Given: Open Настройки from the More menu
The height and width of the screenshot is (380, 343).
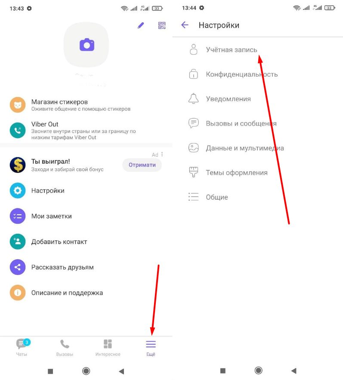Looking at the screenshot, I should pos(86,191).
